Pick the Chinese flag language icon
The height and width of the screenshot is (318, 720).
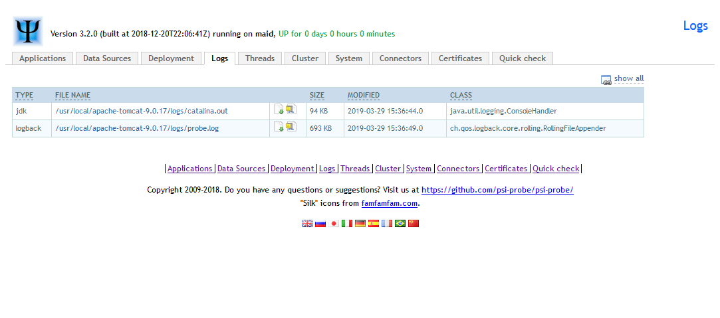414,224
